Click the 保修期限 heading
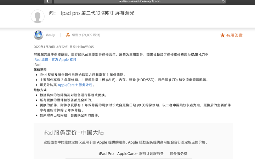 click(x=40, y=70)
